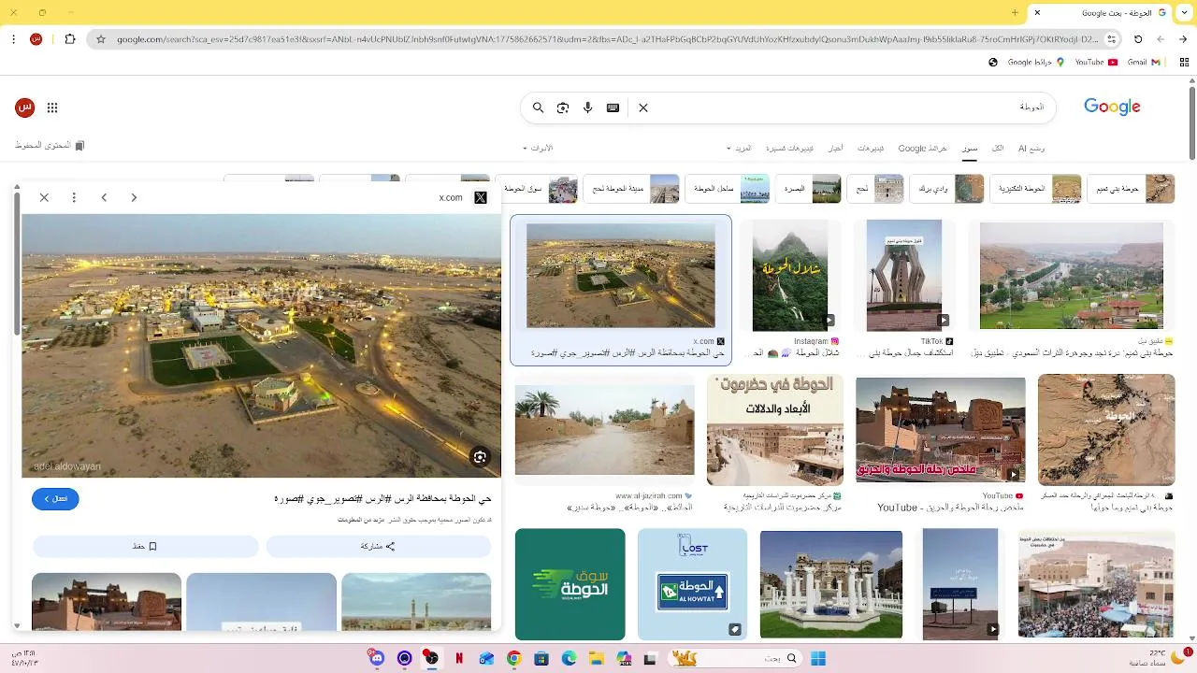The width and height of the screenshot is (1197, 673).
Task: Switch to الكل (All) results tab
Action: pos(998,149)
